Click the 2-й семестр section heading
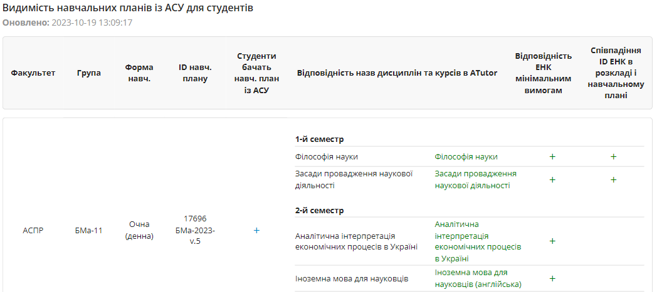 (x=319, y=211)
